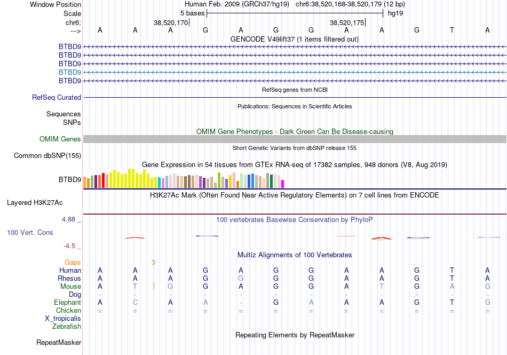Click the ---> base direction arrow
The image size is (507, 355).
coord(75,31)
